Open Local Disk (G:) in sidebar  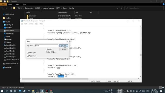point(11,57)
